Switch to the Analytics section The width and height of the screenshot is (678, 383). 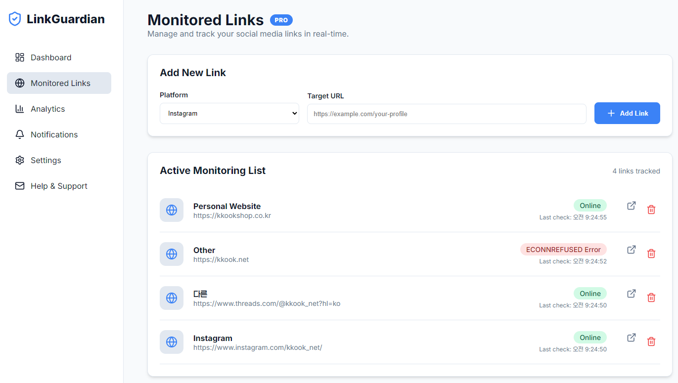pyautogui.click(x=47, y=109)
